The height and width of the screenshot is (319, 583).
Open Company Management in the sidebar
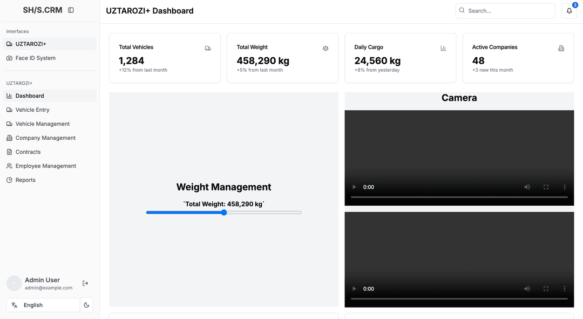point(45,138)
